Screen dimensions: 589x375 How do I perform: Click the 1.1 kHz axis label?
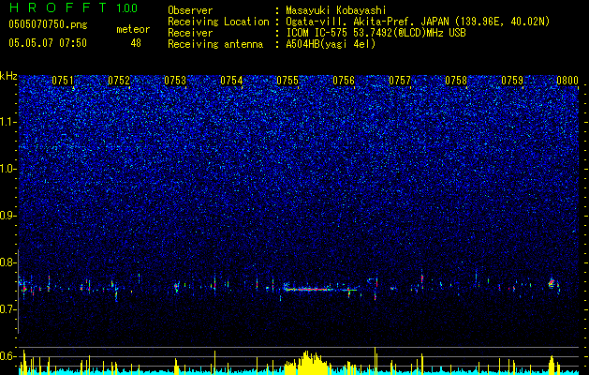(7, 122)
